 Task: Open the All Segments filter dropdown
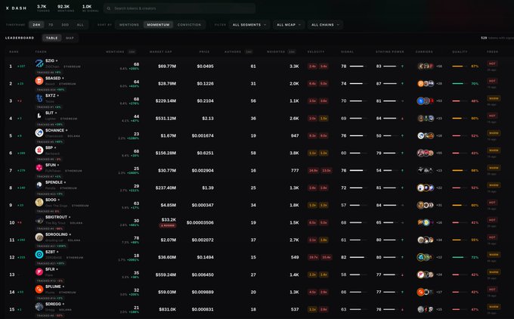tap(249, 25)
